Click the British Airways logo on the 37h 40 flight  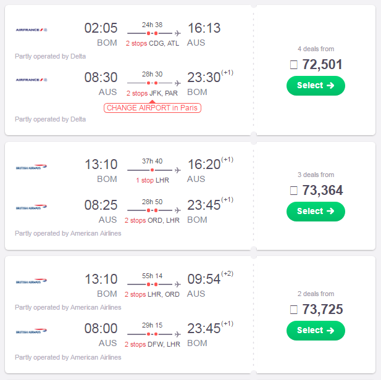[31, 167]
